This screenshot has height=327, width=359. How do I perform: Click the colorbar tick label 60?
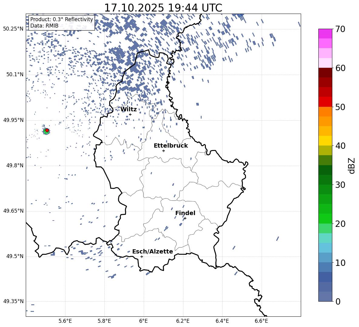click(340, 68)
